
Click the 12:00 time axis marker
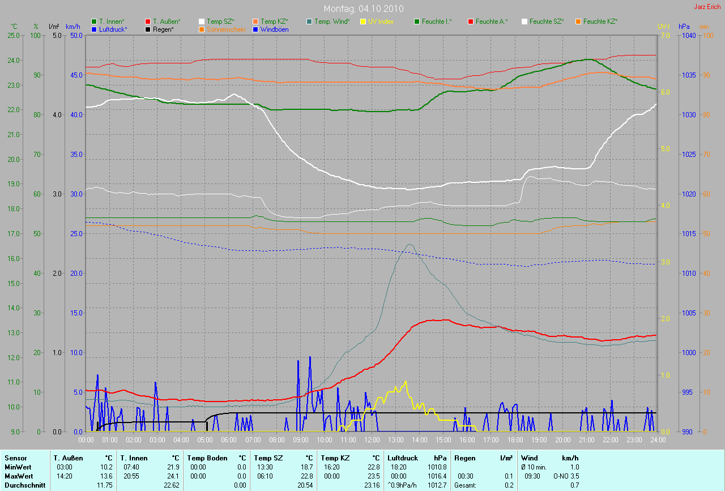tap(372, 439)
